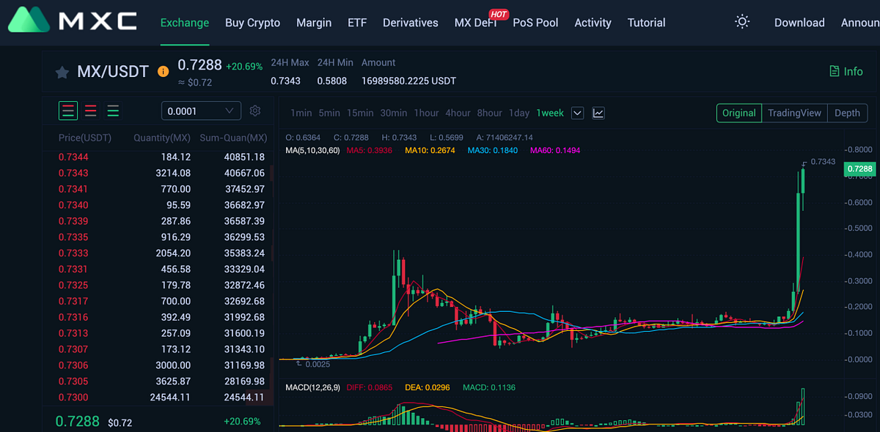Click sell order price 0.7317
Viewport: 880px width, 432px height.
(73, 301)
